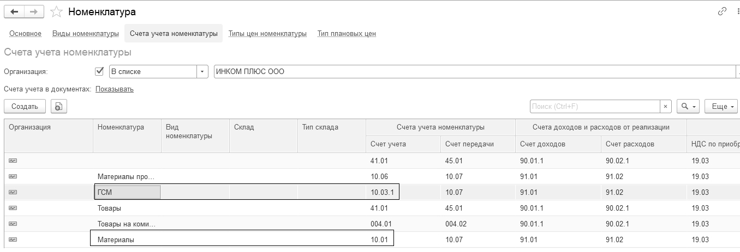Open the 'В списке' comparison dropdown
Image resolution: width=740 pixels, height=252 pixels.
click(x=202, y=72)
